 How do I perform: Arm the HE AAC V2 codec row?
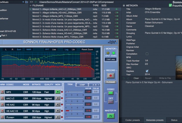pyautogui.click(x=2, y=111)
